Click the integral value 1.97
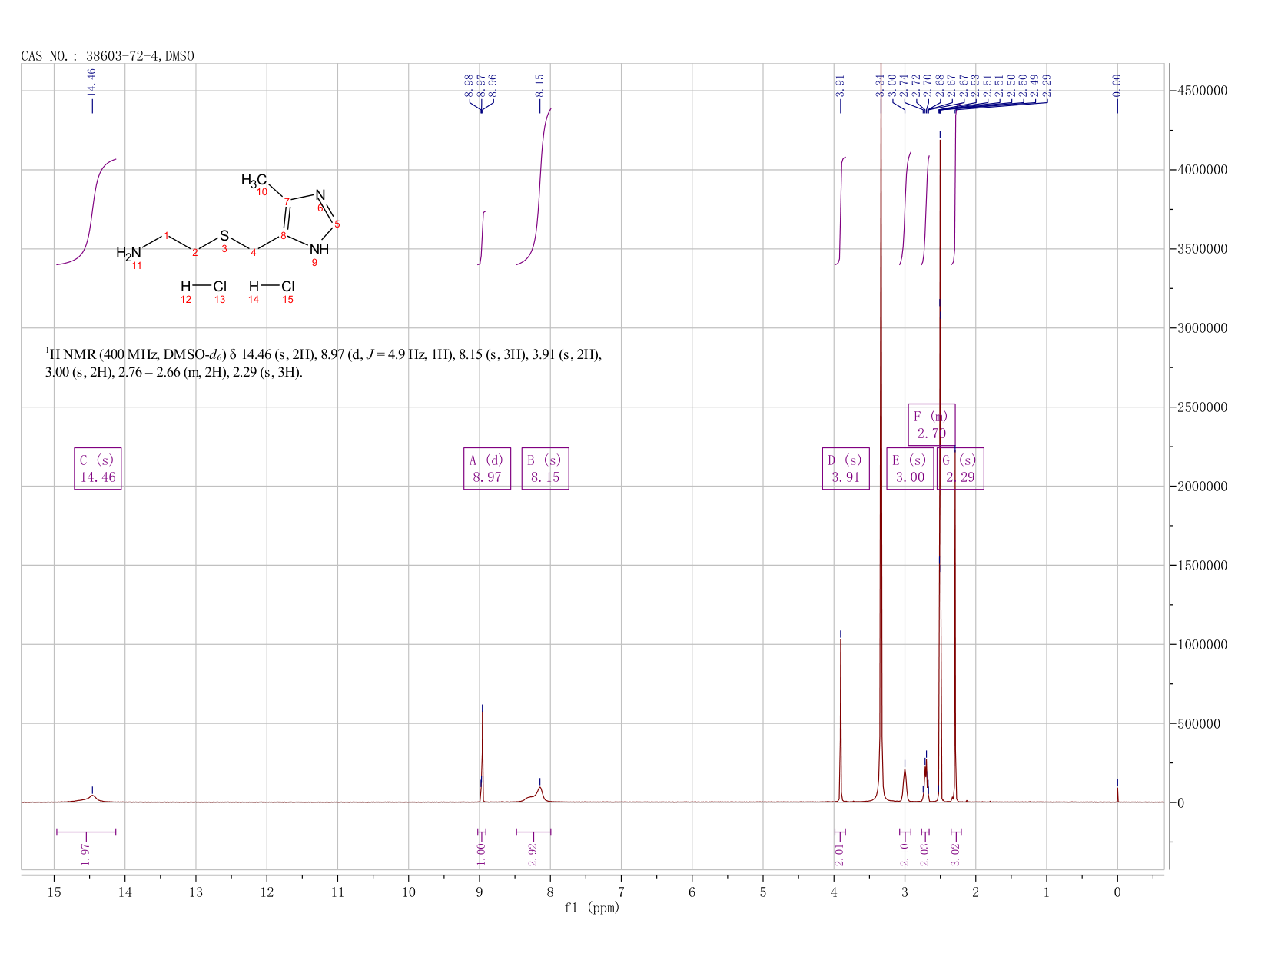The height and width of the screenshot is (980, 1268). tap(86, 854)
